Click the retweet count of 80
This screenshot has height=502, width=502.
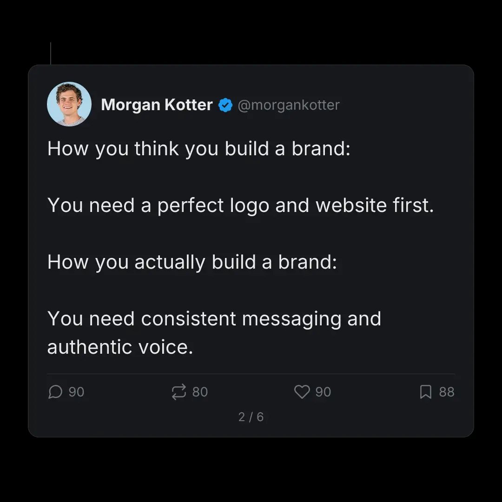coord(200,392)
